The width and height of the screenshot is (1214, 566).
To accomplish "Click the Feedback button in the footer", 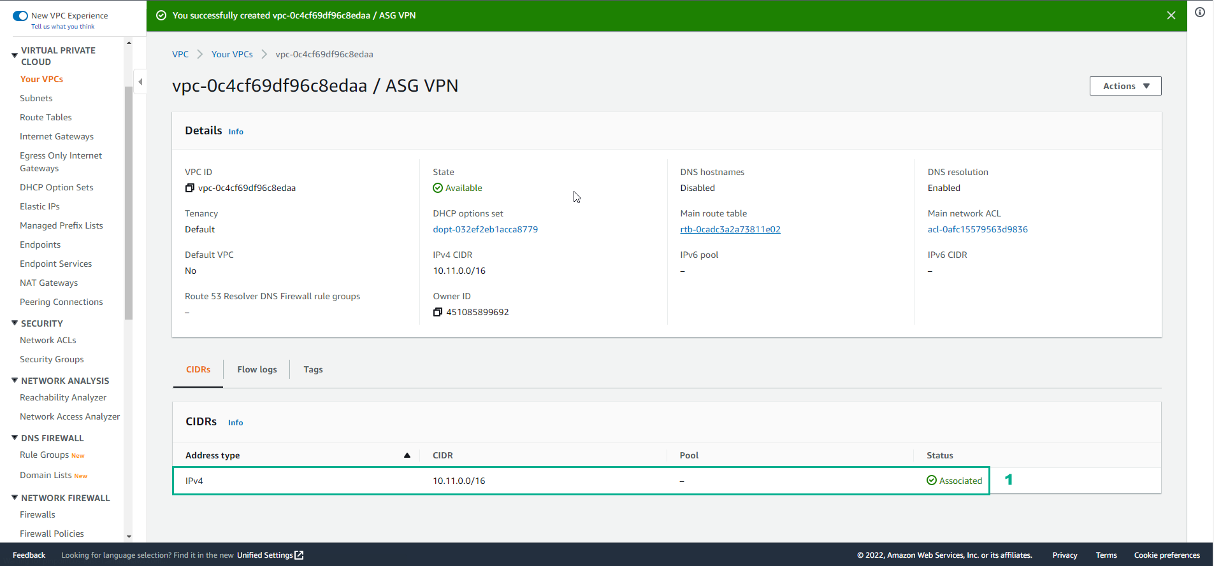I will tap(29, 555).
